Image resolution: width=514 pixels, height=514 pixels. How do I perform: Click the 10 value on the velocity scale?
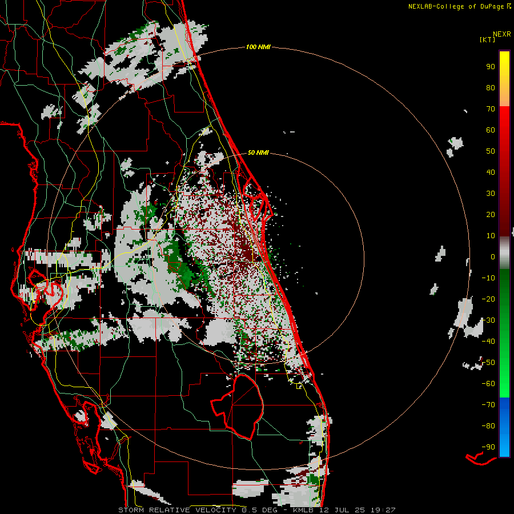pyautogui.click(x=491, y=236)
